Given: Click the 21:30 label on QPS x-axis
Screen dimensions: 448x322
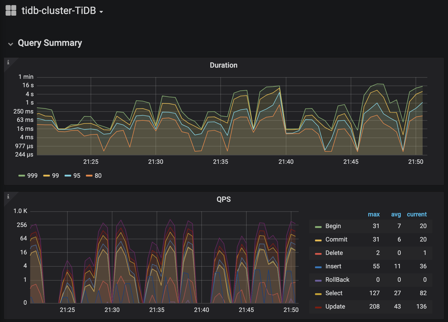Looking at the screenshot, I should (x=112, y=310).
